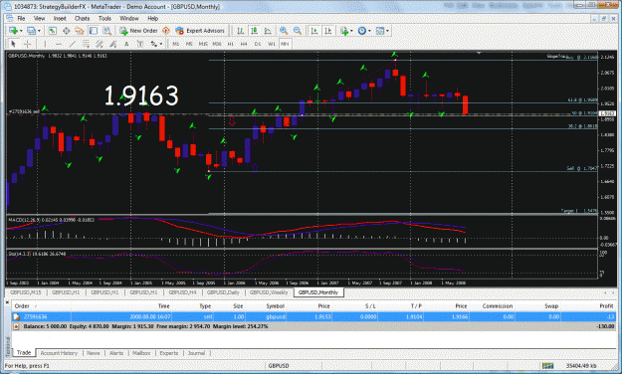Open the Periods clock icon
Screen dimensions: 622x374
[x=362, y=31]
